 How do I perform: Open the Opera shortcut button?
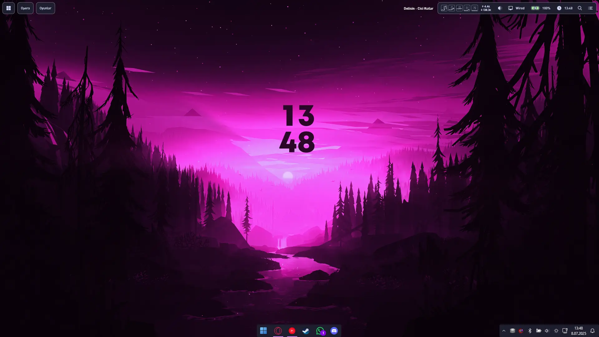click(25, 8)
